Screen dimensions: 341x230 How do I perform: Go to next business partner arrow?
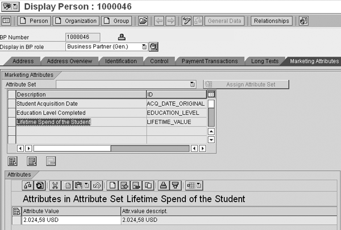click(x=170, y=21)
